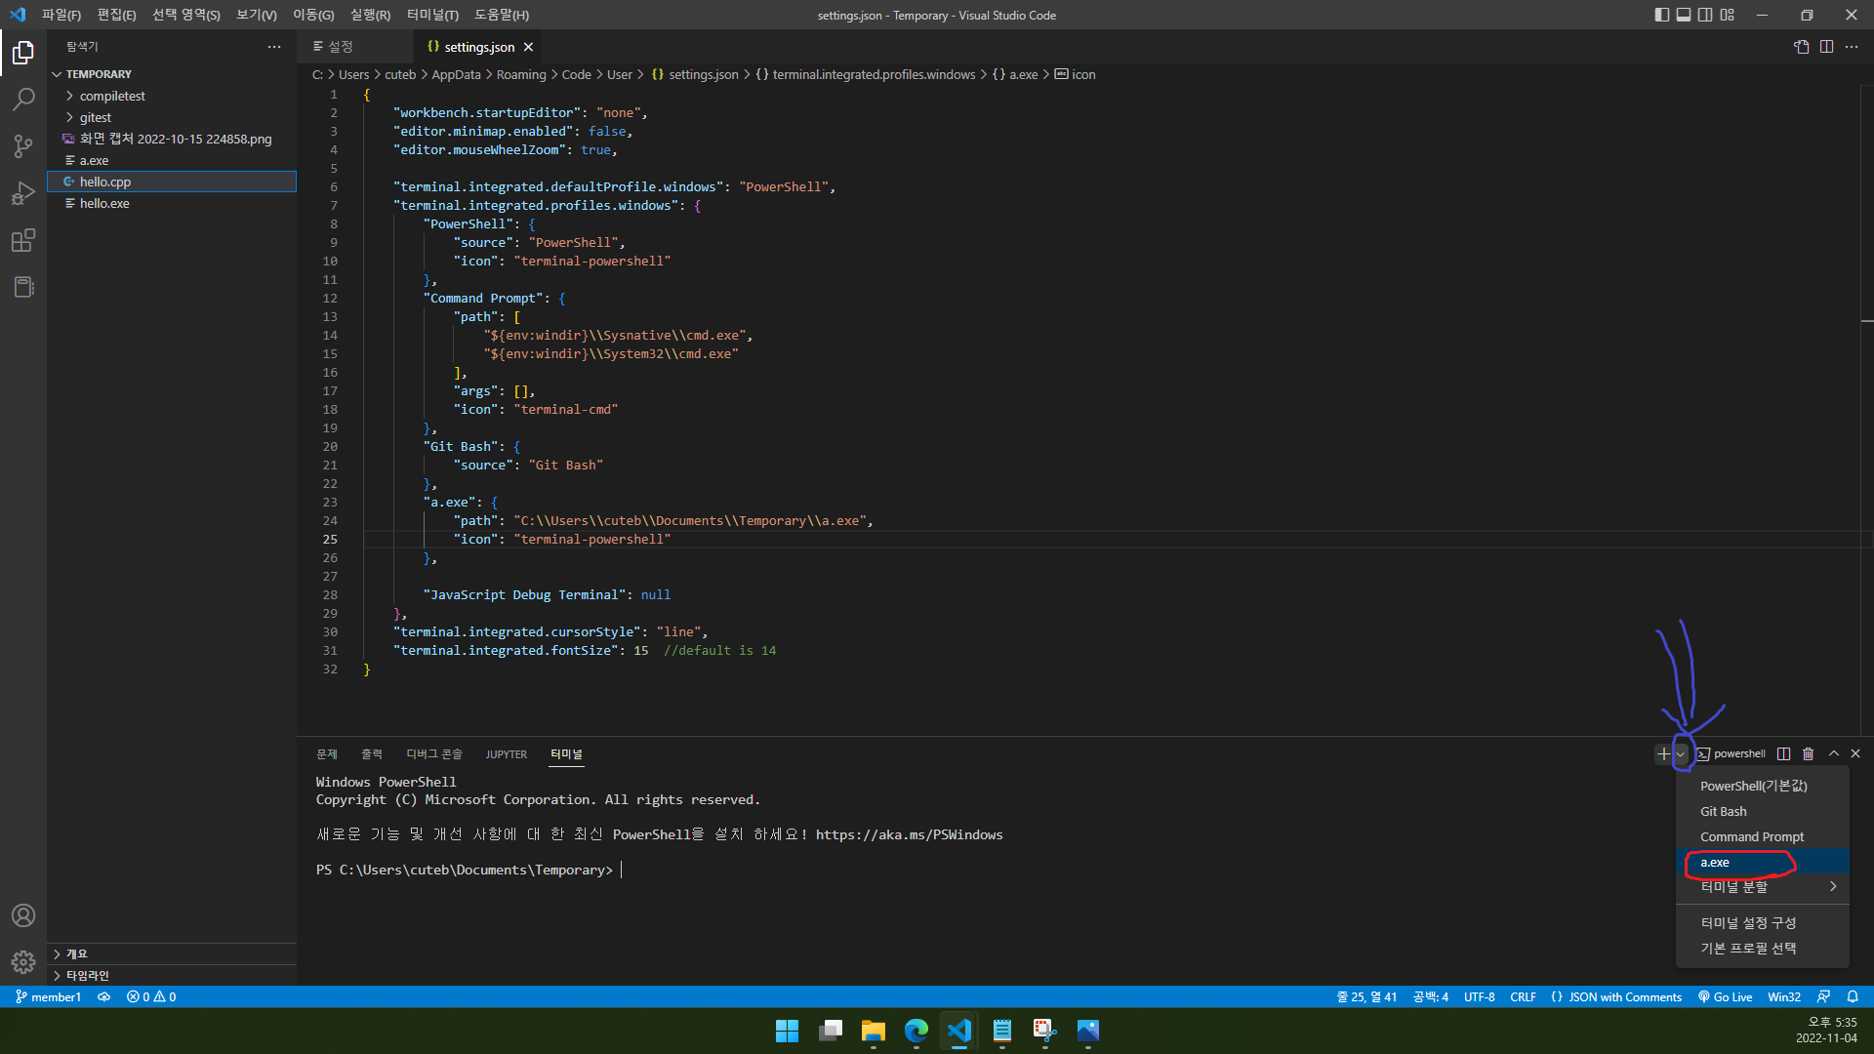Click the feedback icon in status bar
Viewport: 1874px width, 1054px height.
point(1823,996)
